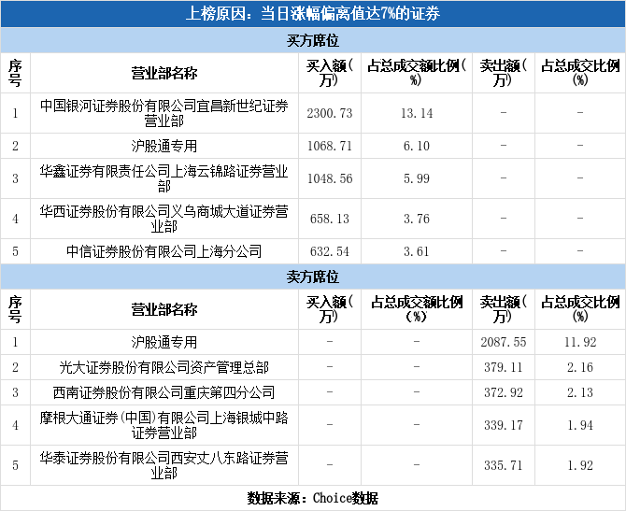
Task: Click buy amount 658.13
Action: pos(330,219)
